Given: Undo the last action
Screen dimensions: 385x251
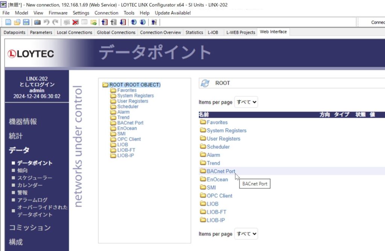Looking at the screenshot, I should click(x=47, y=22).
